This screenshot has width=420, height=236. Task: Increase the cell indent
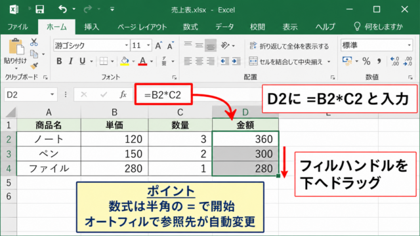coord(236,61)
